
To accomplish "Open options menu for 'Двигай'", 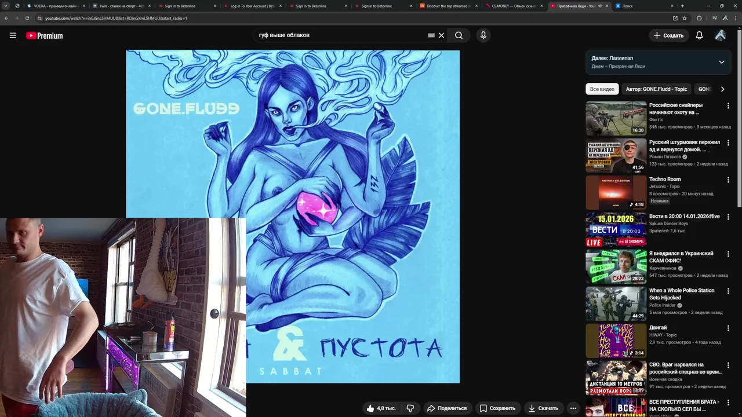I will [728, 328].
